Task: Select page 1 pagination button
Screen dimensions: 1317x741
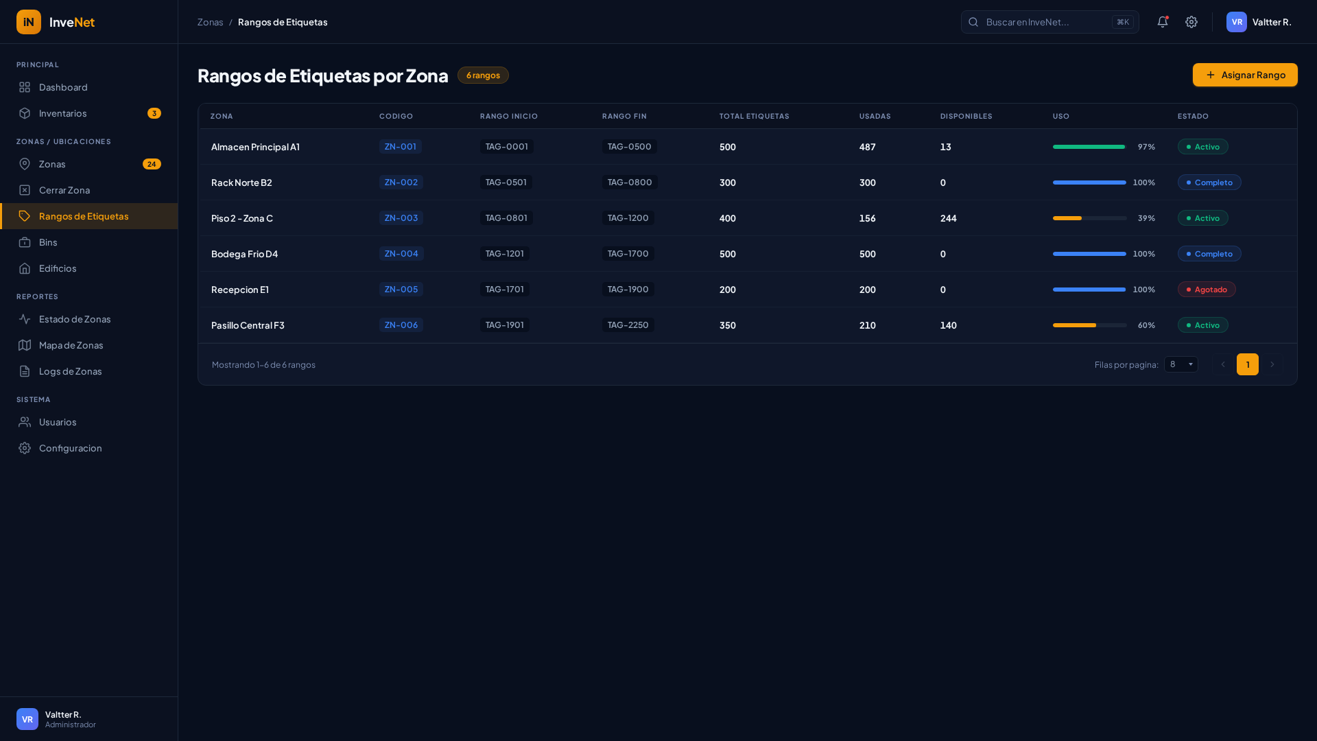Action: click(1247, 364)
